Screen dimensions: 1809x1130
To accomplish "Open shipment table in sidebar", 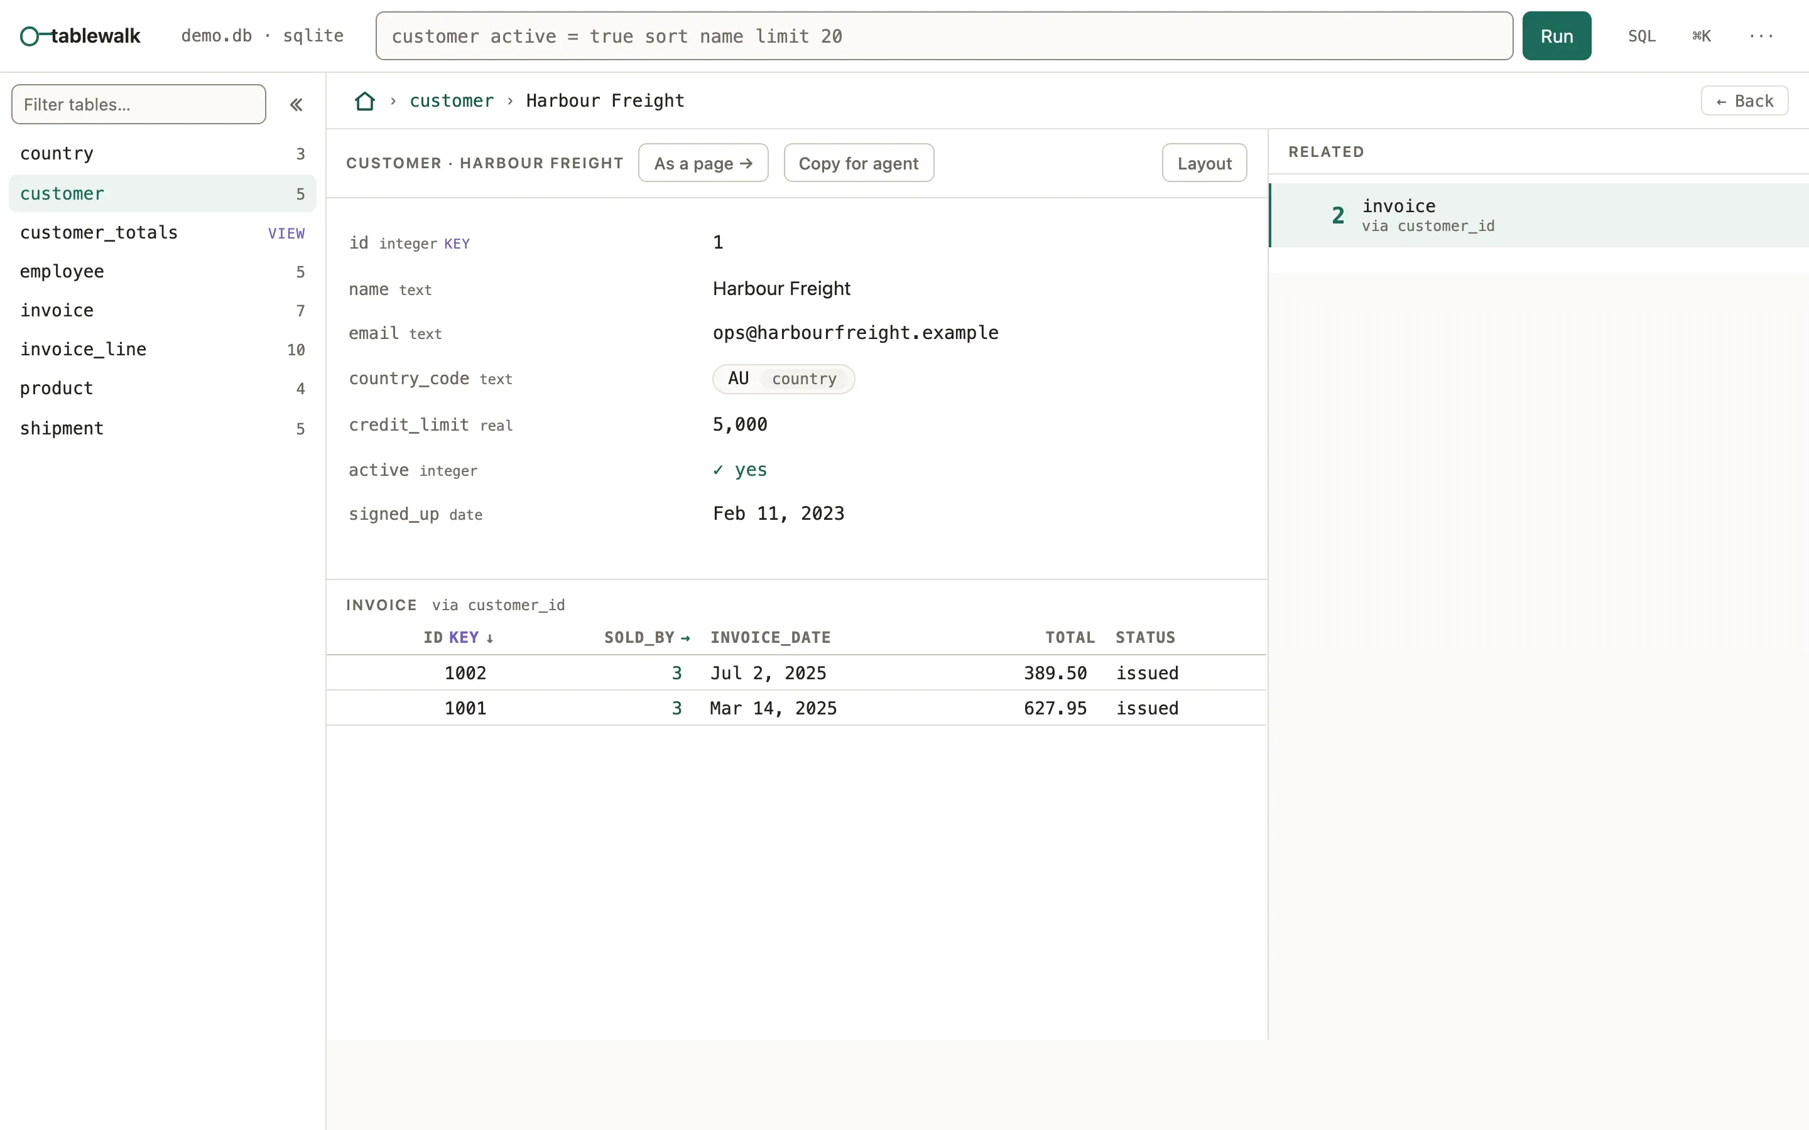I will coord(162,428).
